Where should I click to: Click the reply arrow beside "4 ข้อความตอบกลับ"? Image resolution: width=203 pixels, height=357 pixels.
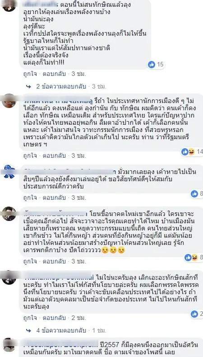point(28,330)
